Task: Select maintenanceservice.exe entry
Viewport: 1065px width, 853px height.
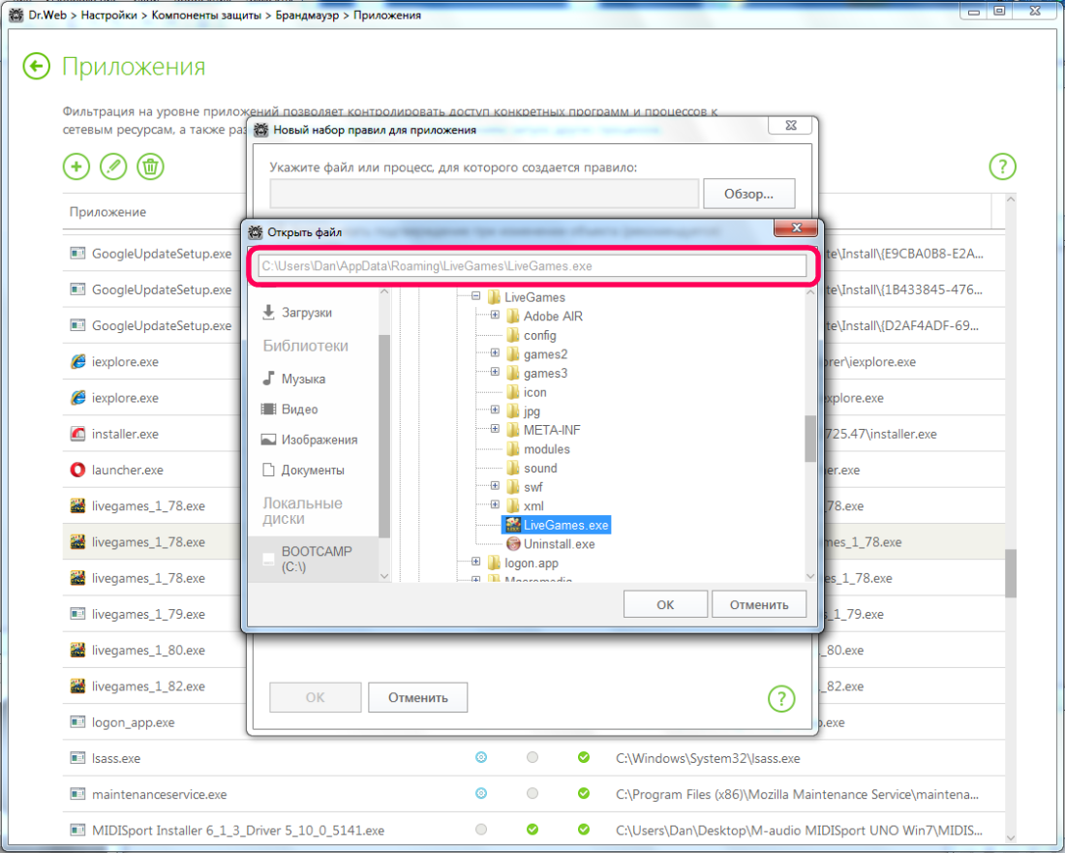Action: click(533, 794)
